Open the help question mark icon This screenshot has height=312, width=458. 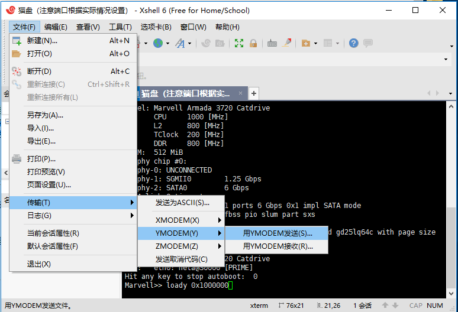pyautogui.click(x=353, y=43)
